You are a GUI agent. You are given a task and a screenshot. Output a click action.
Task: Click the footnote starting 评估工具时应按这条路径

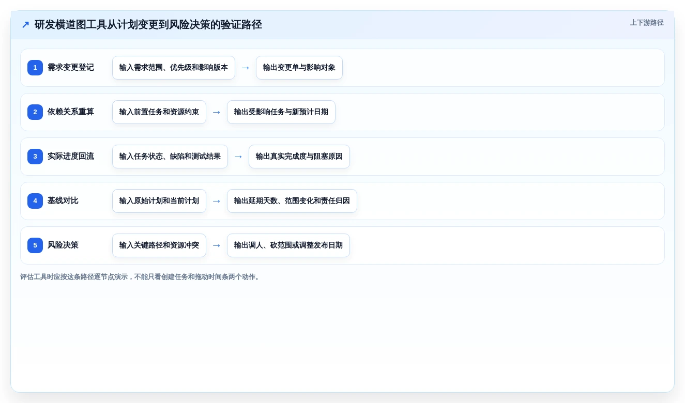[141, 277]
